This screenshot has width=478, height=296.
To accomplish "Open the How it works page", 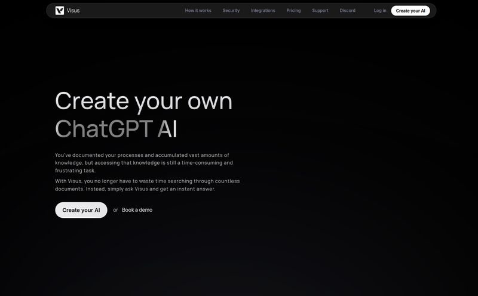I will pyautogui.click(x=198, y=11).
